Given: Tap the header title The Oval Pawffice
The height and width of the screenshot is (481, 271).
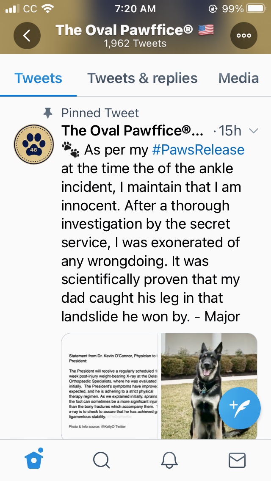Looking at the screenshot, I should tap(124, 30).
